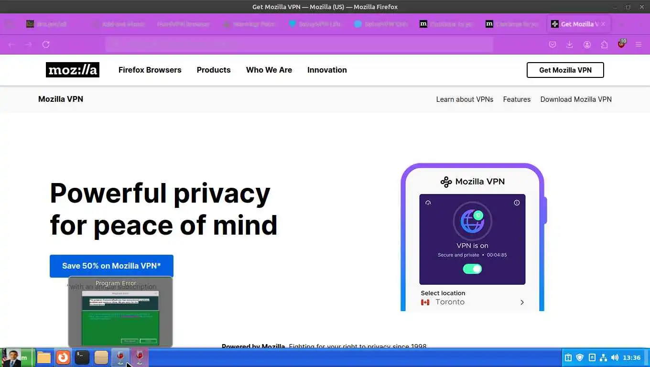Open the Downloads toolbar icon

(570, 44)
